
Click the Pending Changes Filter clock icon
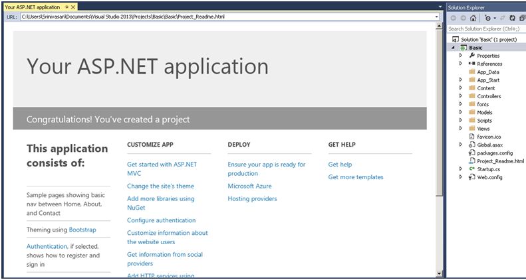tap(487, 18)
